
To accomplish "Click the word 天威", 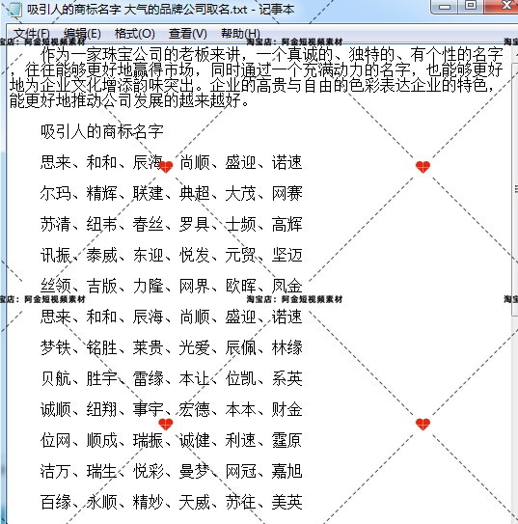I will pyautogui.click(x=195, y=502).
